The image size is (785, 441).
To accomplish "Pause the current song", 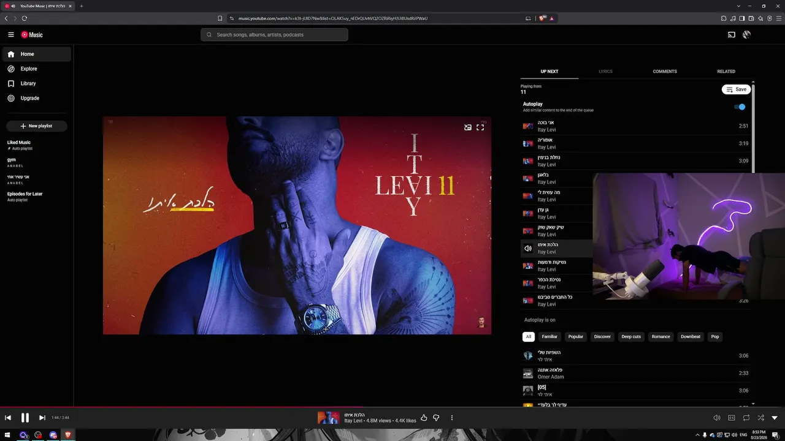I will [25, 418].
